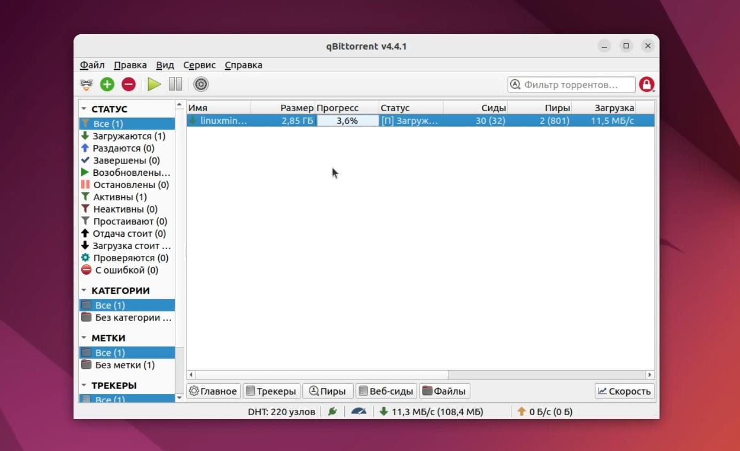Click the red lock UI icon
The height and width of the screenshot is (451, 740).
coord(647,84)
